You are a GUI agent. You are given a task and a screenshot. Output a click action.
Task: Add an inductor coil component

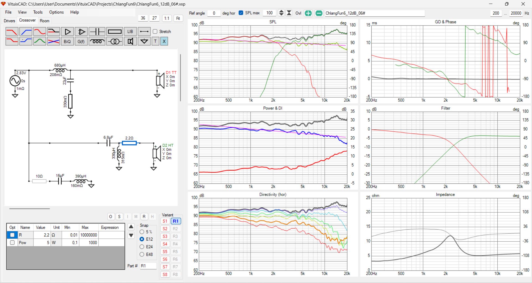(97, 42)
